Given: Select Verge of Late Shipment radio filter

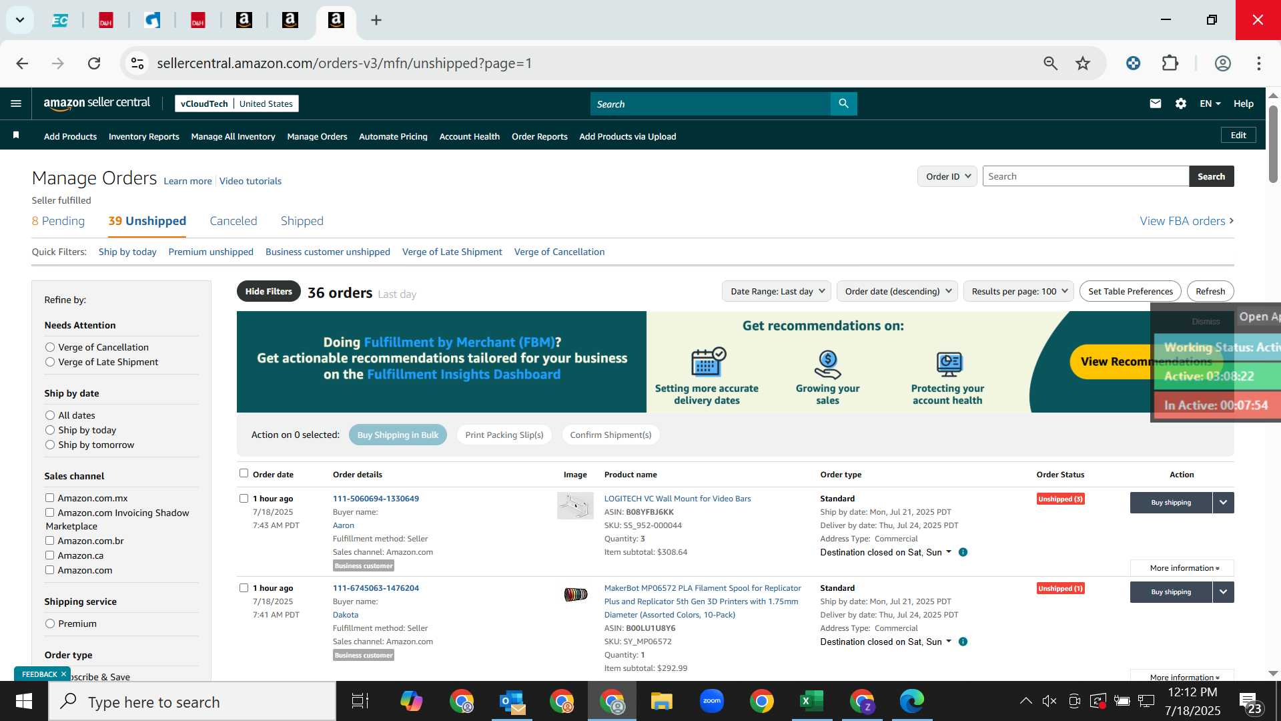Looking at the screenshot, I should [x=50, y=362].
